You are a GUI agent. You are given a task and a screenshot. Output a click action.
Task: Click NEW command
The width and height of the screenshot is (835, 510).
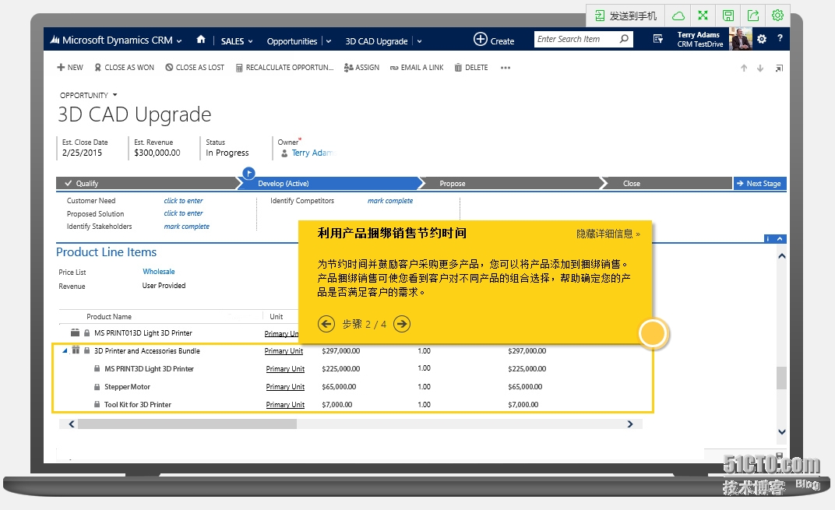click(x=70, y=68)
